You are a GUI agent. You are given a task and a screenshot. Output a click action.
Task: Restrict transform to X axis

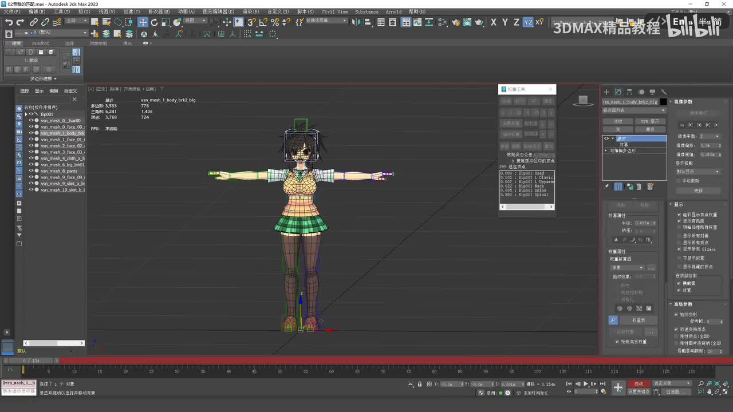click(493, 22)
